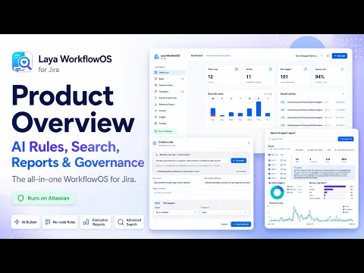The width and height of the screenshot is (364, 273).
Task: Click the Activity icon in the sidebar
Action: click(x=155, y=111)
